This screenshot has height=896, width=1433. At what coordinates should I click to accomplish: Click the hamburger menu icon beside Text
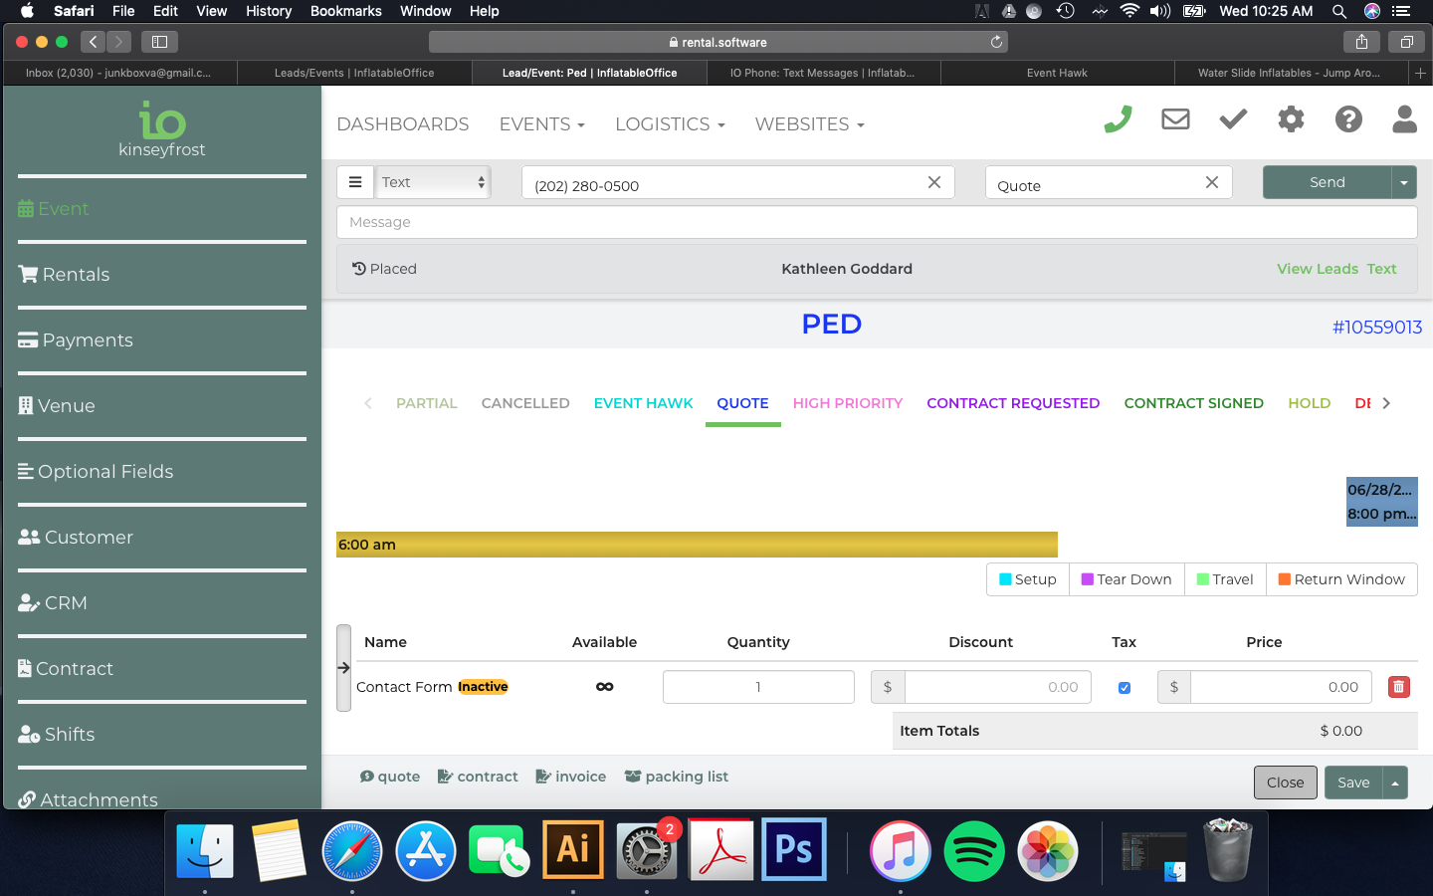point(355,182)
